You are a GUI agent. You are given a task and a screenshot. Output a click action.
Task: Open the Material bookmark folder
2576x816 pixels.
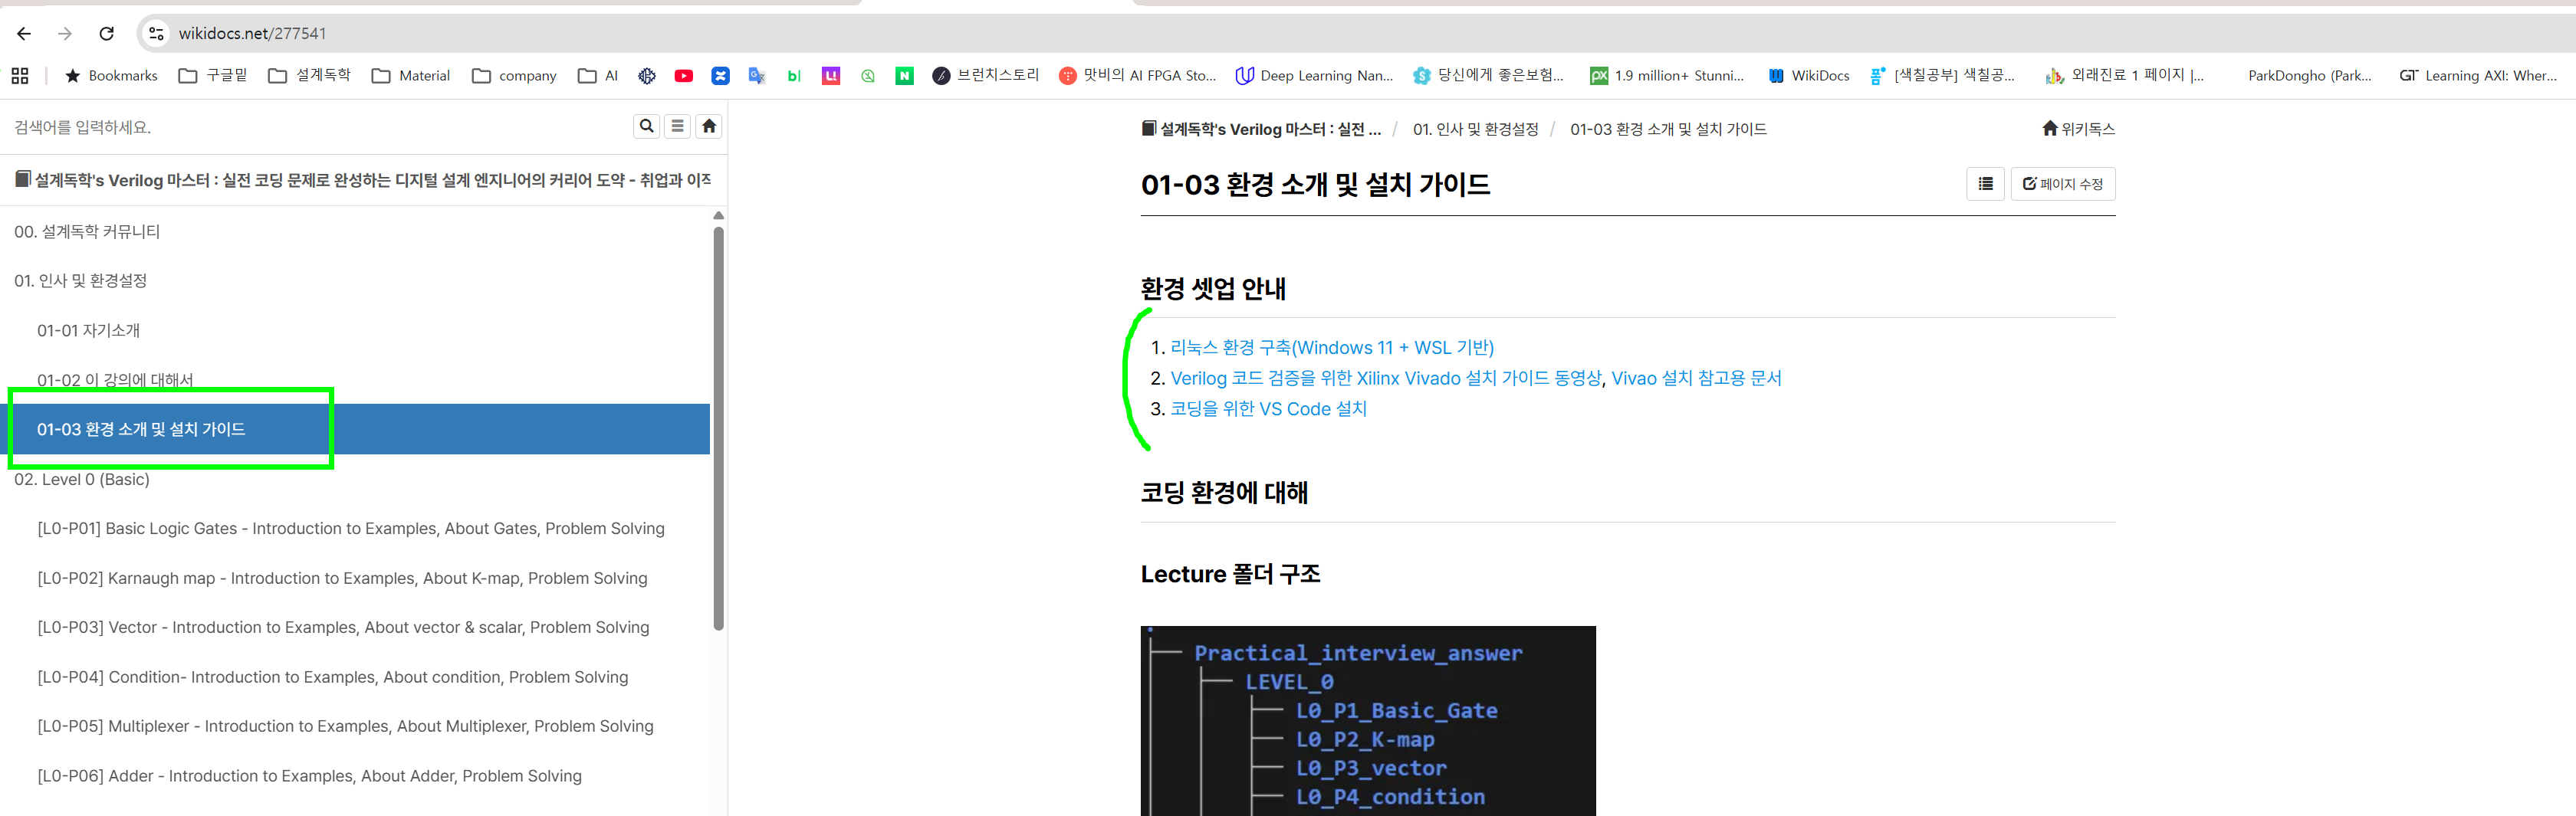point(411,76)
